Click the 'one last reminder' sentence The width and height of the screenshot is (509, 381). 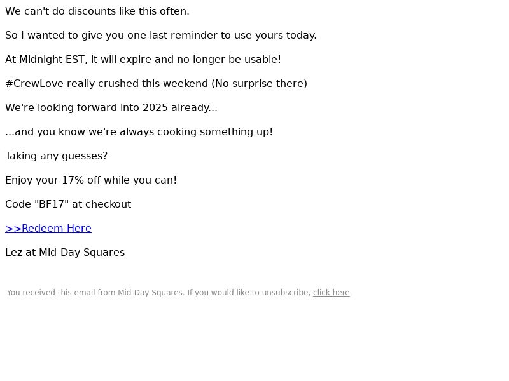click(x=161, y=36)
